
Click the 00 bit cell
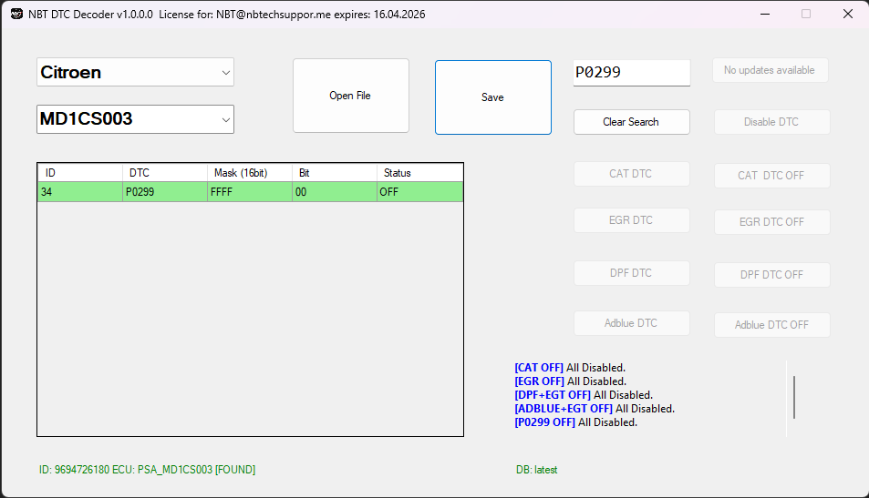(x=335, y=192)
